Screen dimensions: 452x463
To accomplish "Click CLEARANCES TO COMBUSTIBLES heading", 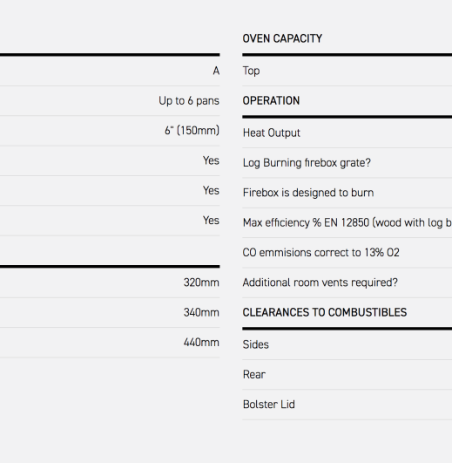I will pyautogui.click(x=325, y=312).
